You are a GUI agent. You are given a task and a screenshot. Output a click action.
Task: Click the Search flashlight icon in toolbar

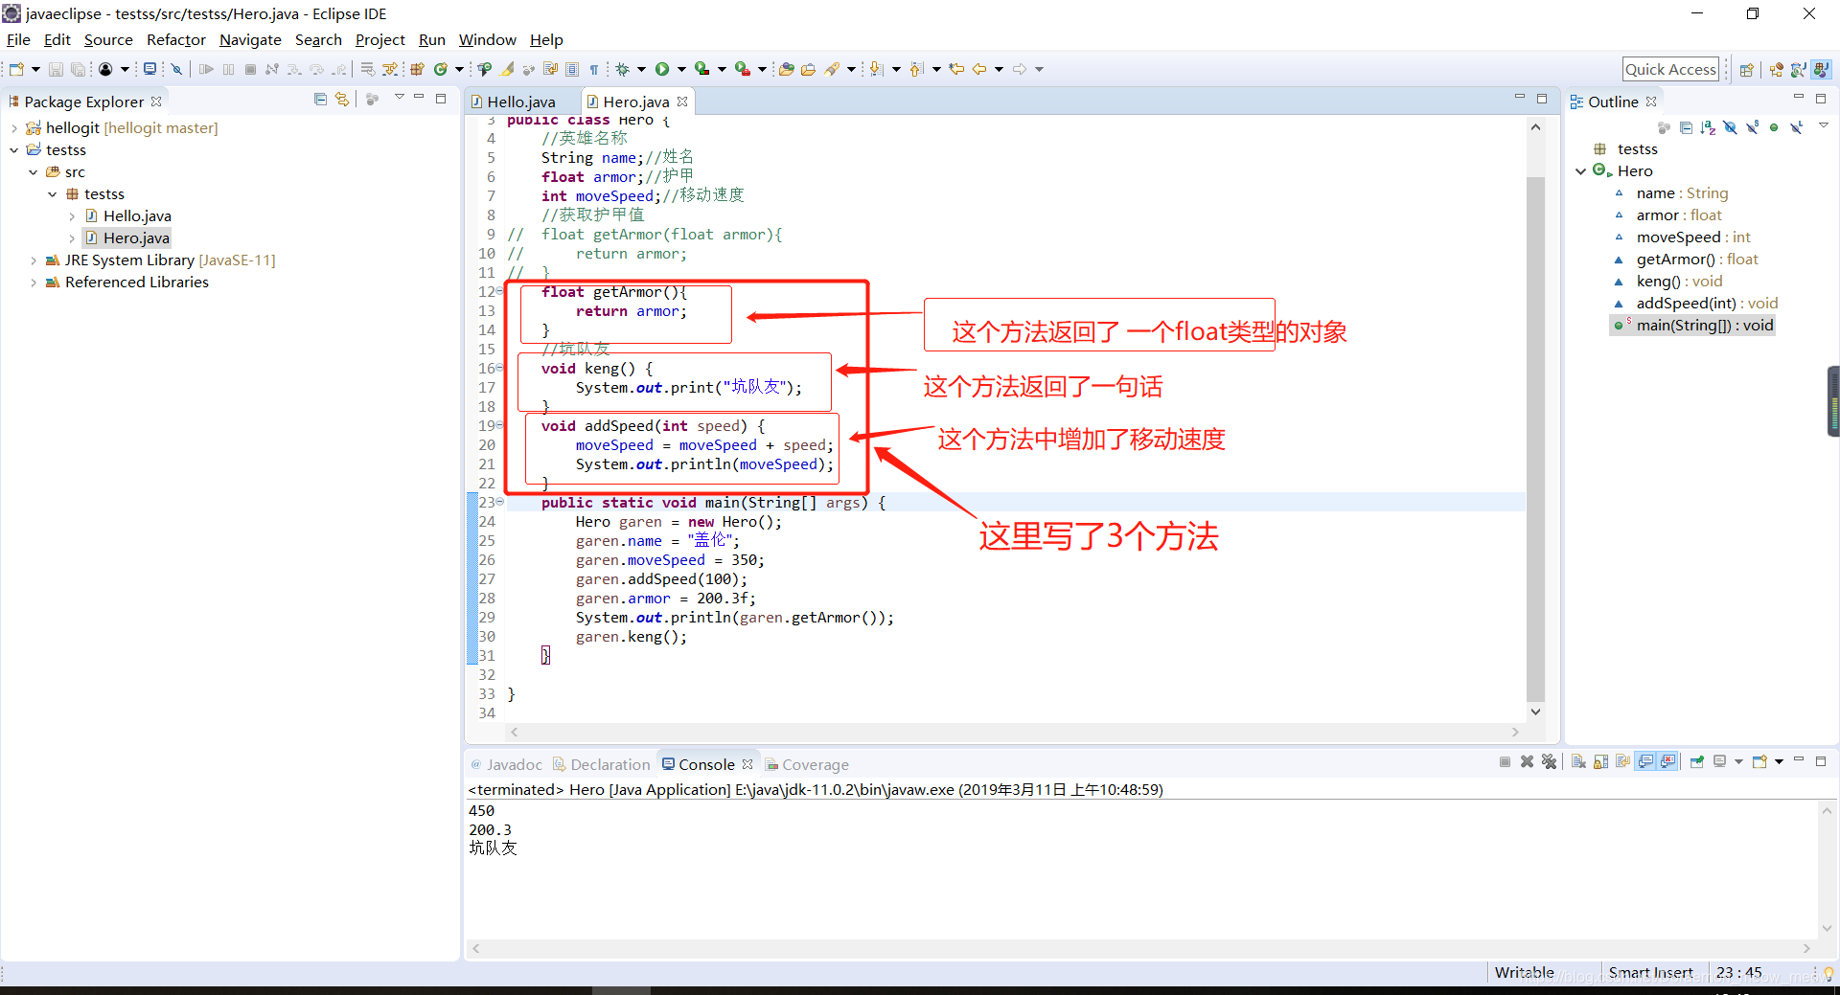coord(832,69)
